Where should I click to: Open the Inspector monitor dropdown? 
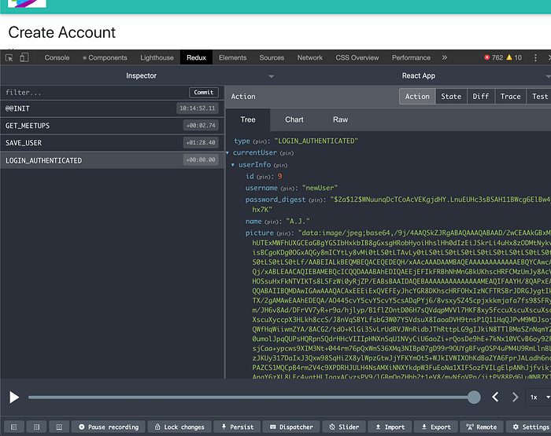(140, 75)
